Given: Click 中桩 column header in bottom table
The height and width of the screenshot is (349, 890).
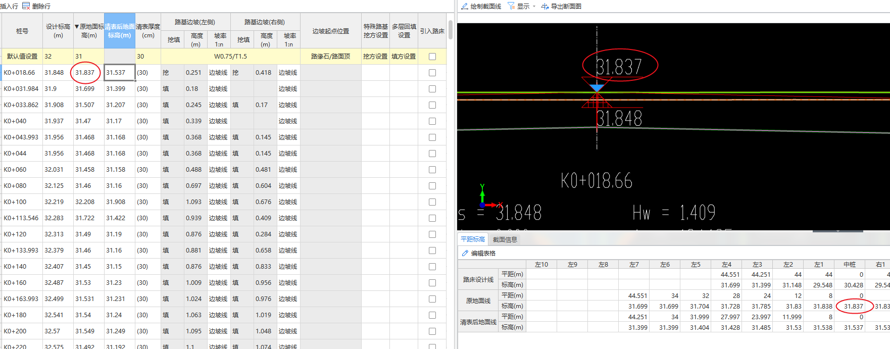Looking at the screenshot, I should pos(850,264).
